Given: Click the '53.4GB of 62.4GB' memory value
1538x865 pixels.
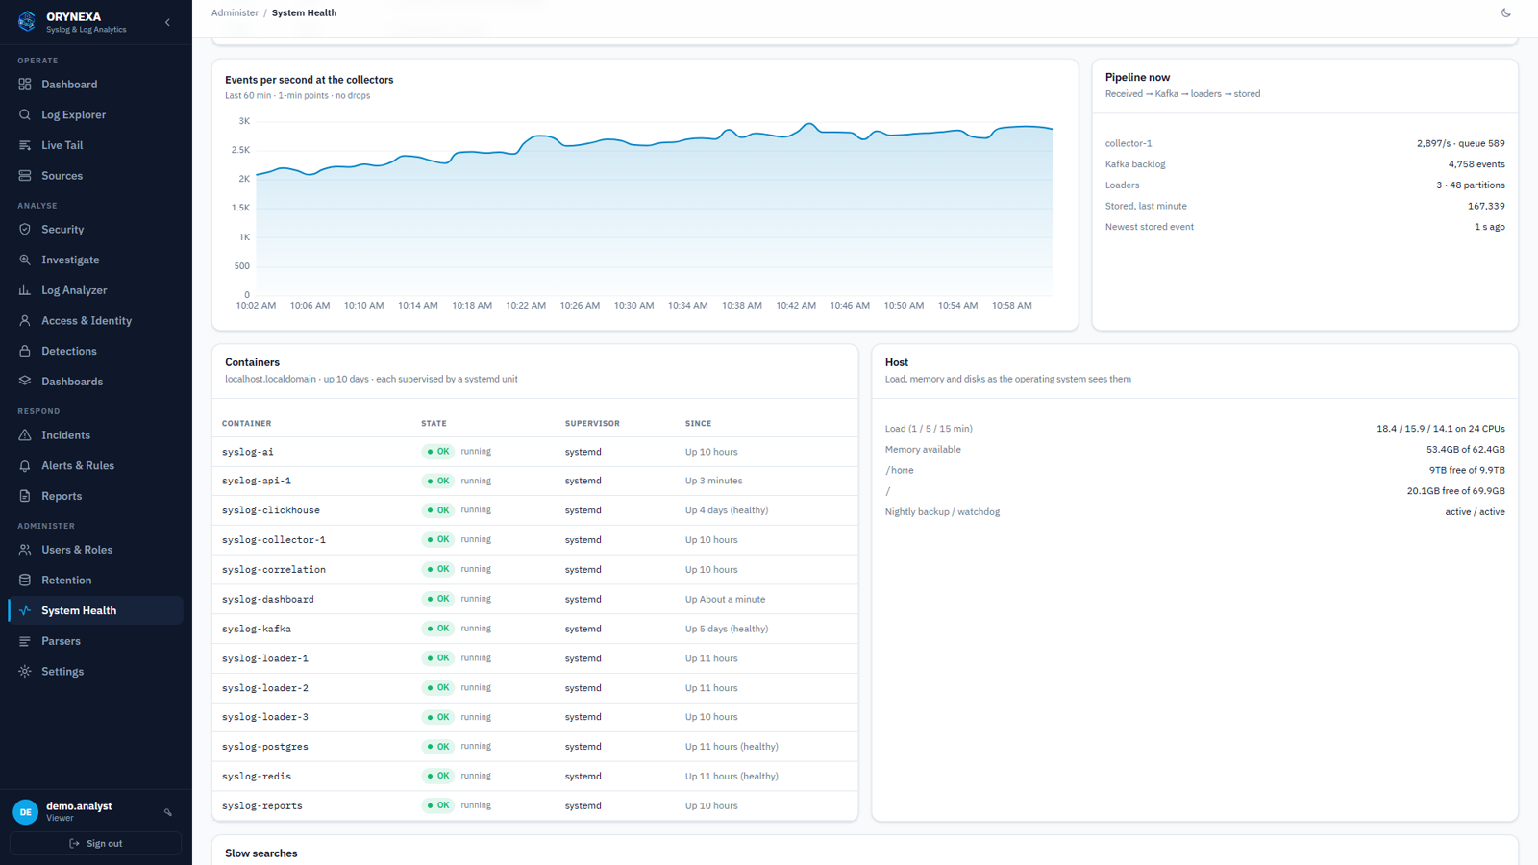Looking at the screenshot, I should click(x=1465, y=450).
